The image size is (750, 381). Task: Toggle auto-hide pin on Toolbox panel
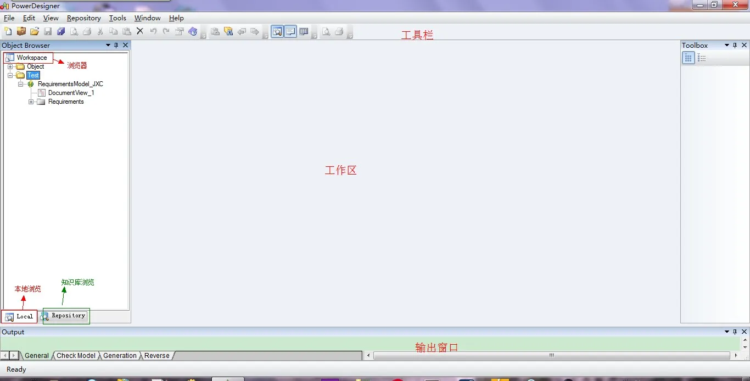click(x=735, y=45)
